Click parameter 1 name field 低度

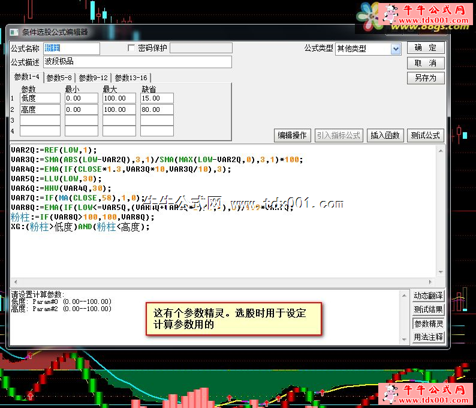tap(40, 98)
